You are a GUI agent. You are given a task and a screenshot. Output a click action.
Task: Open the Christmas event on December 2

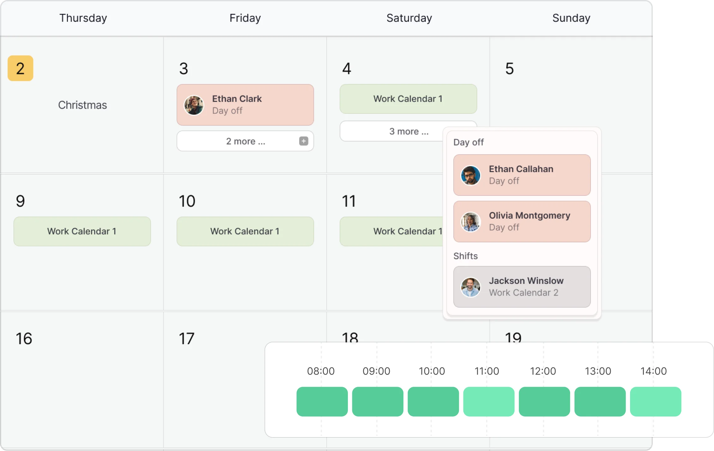pos(82,105)
